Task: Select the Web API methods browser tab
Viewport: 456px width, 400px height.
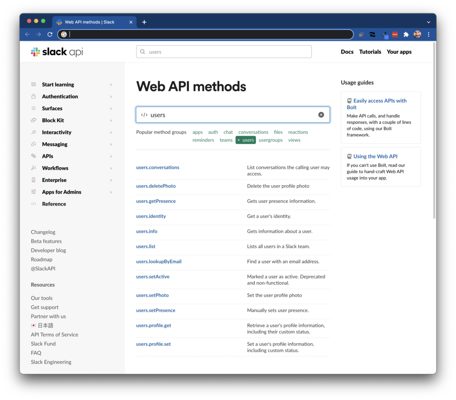Action: [94, 22]
